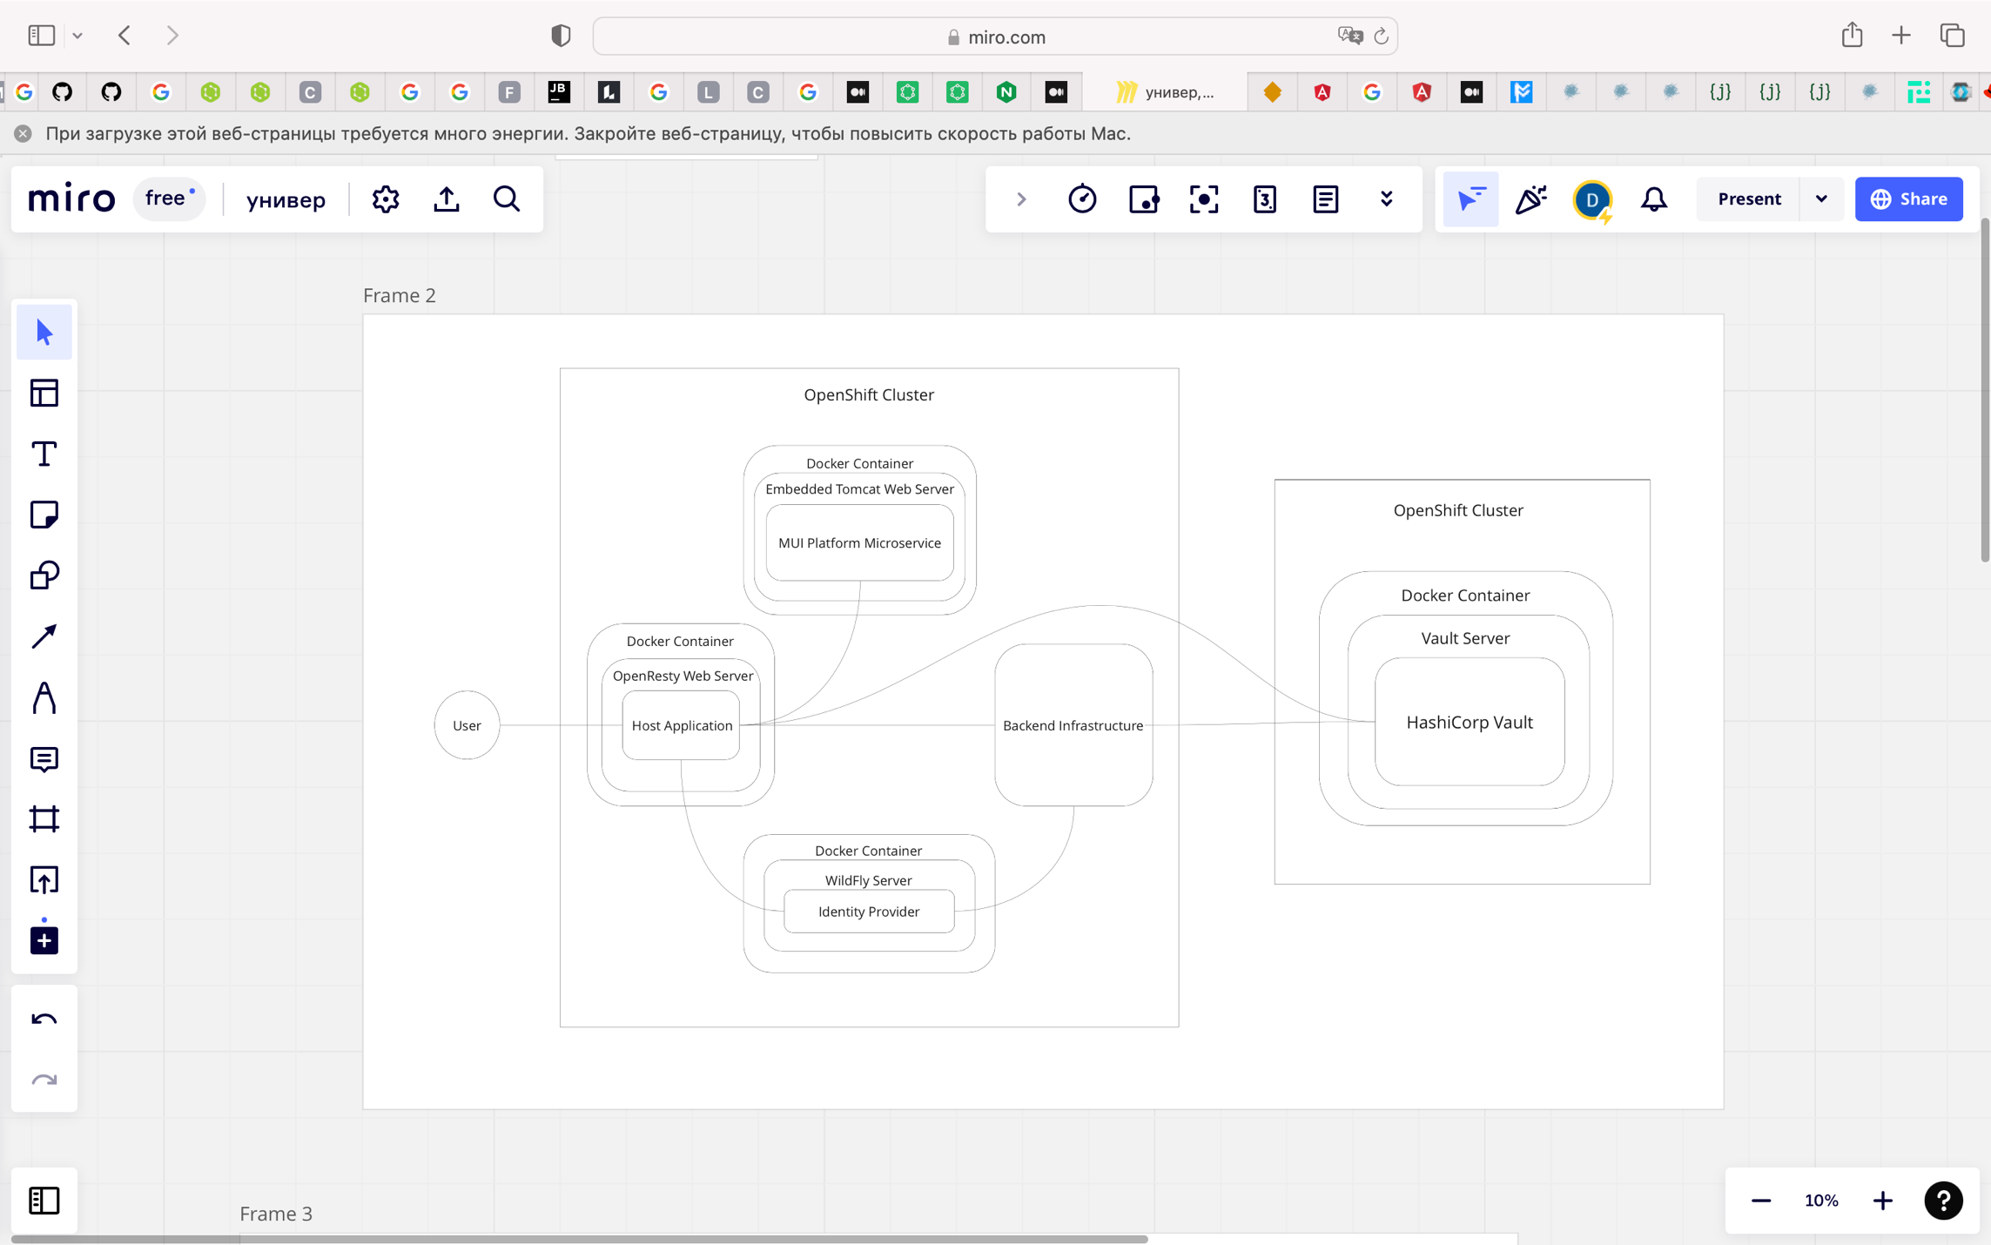Screen dimensions: 1991x1245
Task: Open the frames panel icon
Action: click(44, 1201)
